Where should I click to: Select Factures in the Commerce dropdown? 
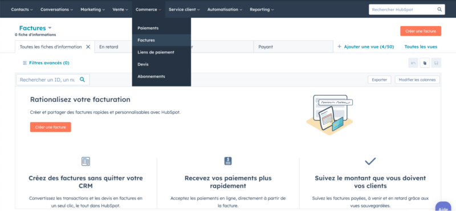(x=161, y=40)
